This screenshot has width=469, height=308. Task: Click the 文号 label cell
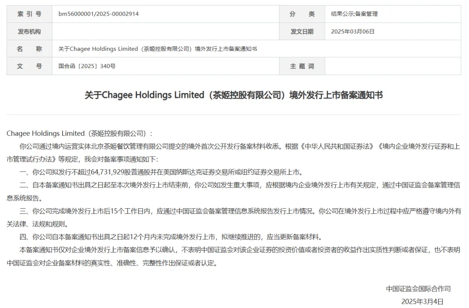(30, 66)
